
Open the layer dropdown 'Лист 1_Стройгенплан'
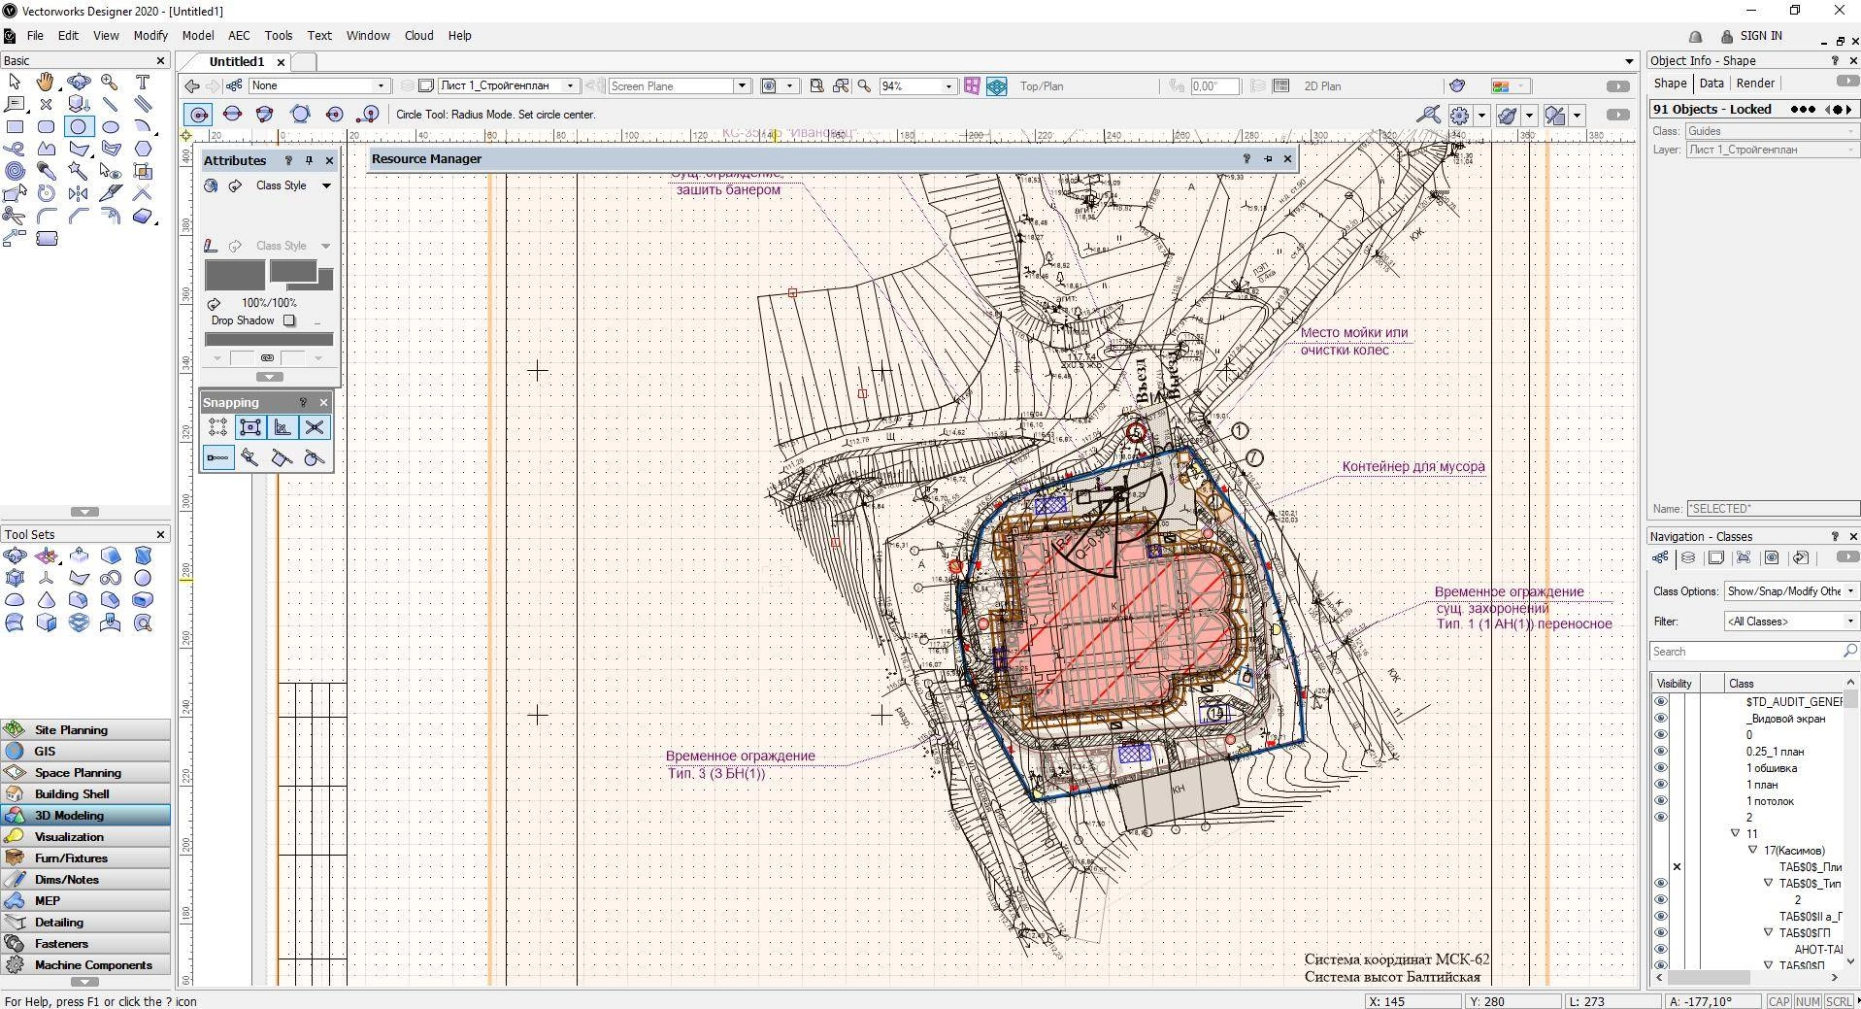(x=509, y=85)
